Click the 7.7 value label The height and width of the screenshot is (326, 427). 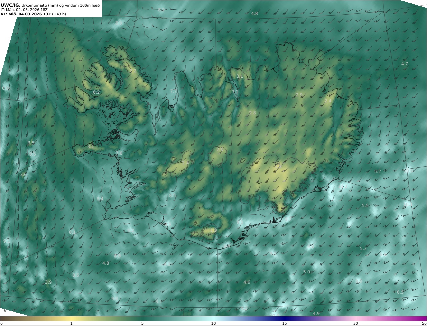173,91
